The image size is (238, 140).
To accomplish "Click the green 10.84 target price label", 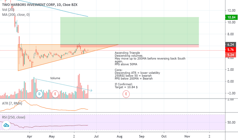I will [x=231, y=17].
